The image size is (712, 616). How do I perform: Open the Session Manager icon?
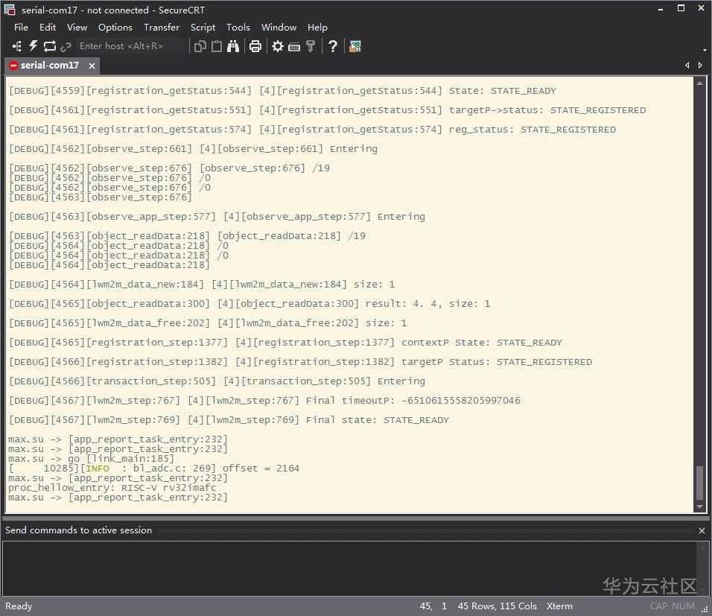pyautogui.click(x=17, y=46)
